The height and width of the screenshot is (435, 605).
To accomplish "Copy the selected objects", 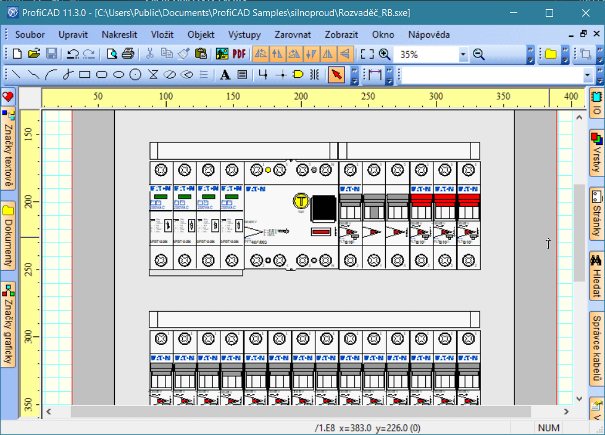I will tap(167, 54).
